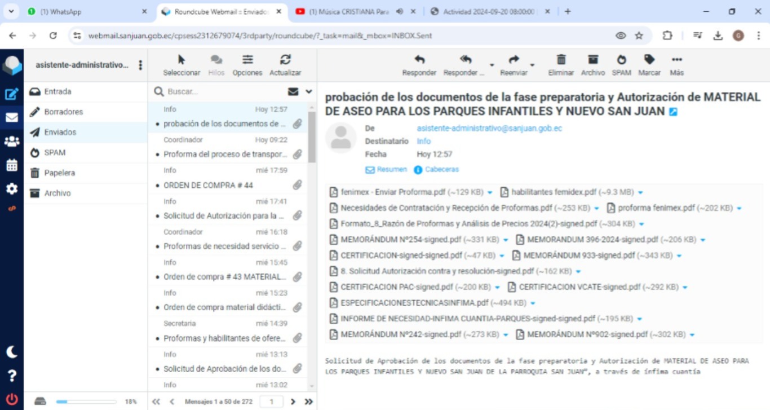Open the Marcar tag icon

[x=649, y=60]
